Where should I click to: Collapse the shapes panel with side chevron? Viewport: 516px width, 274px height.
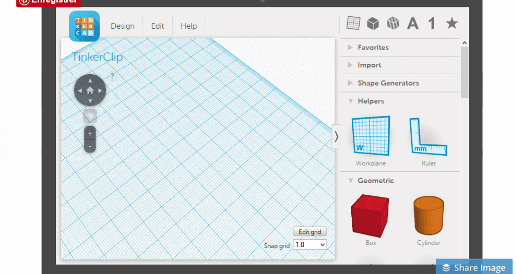(336, 137)
